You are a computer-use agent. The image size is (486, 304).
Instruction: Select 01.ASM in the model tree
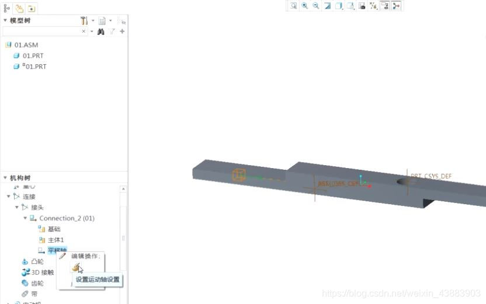[26, 45]
